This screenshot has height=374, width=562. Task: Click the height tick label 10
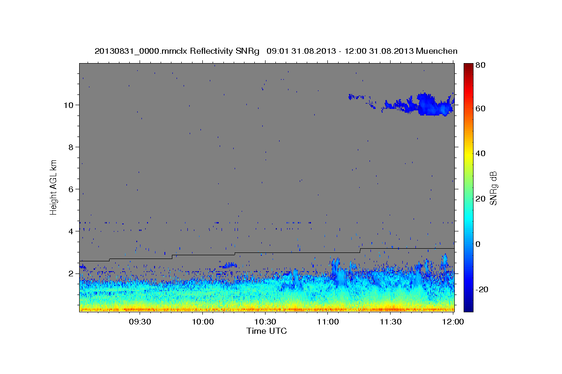(70, 105)
